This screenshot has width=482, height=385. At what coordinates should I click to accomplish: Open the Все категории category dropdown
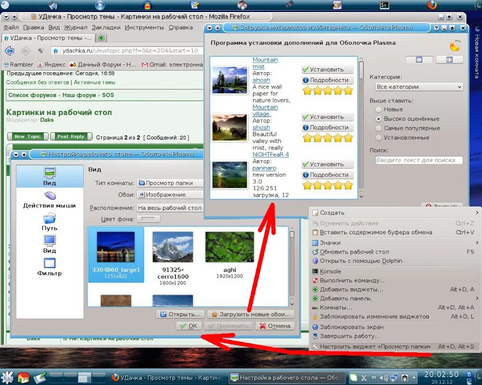419,87
